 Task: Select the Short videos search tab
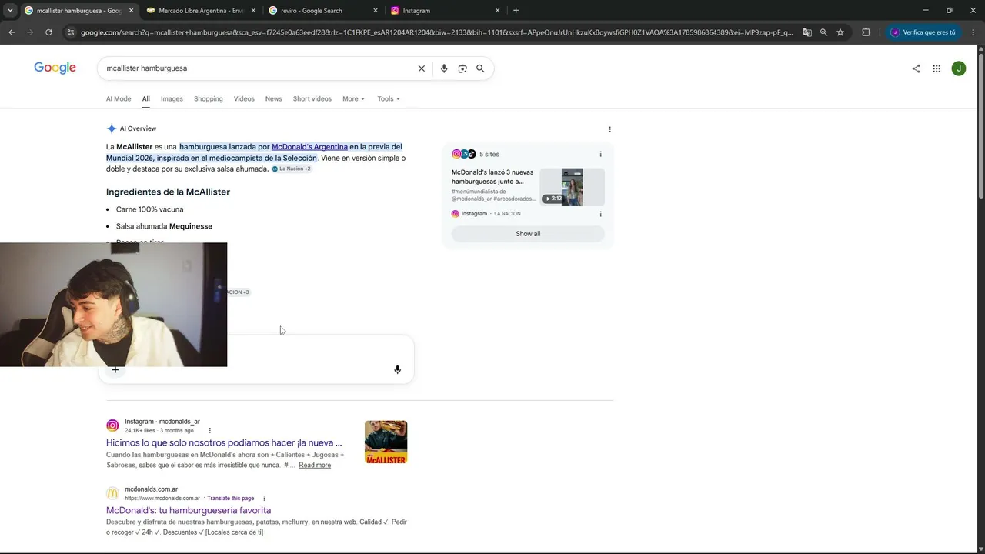312,99
